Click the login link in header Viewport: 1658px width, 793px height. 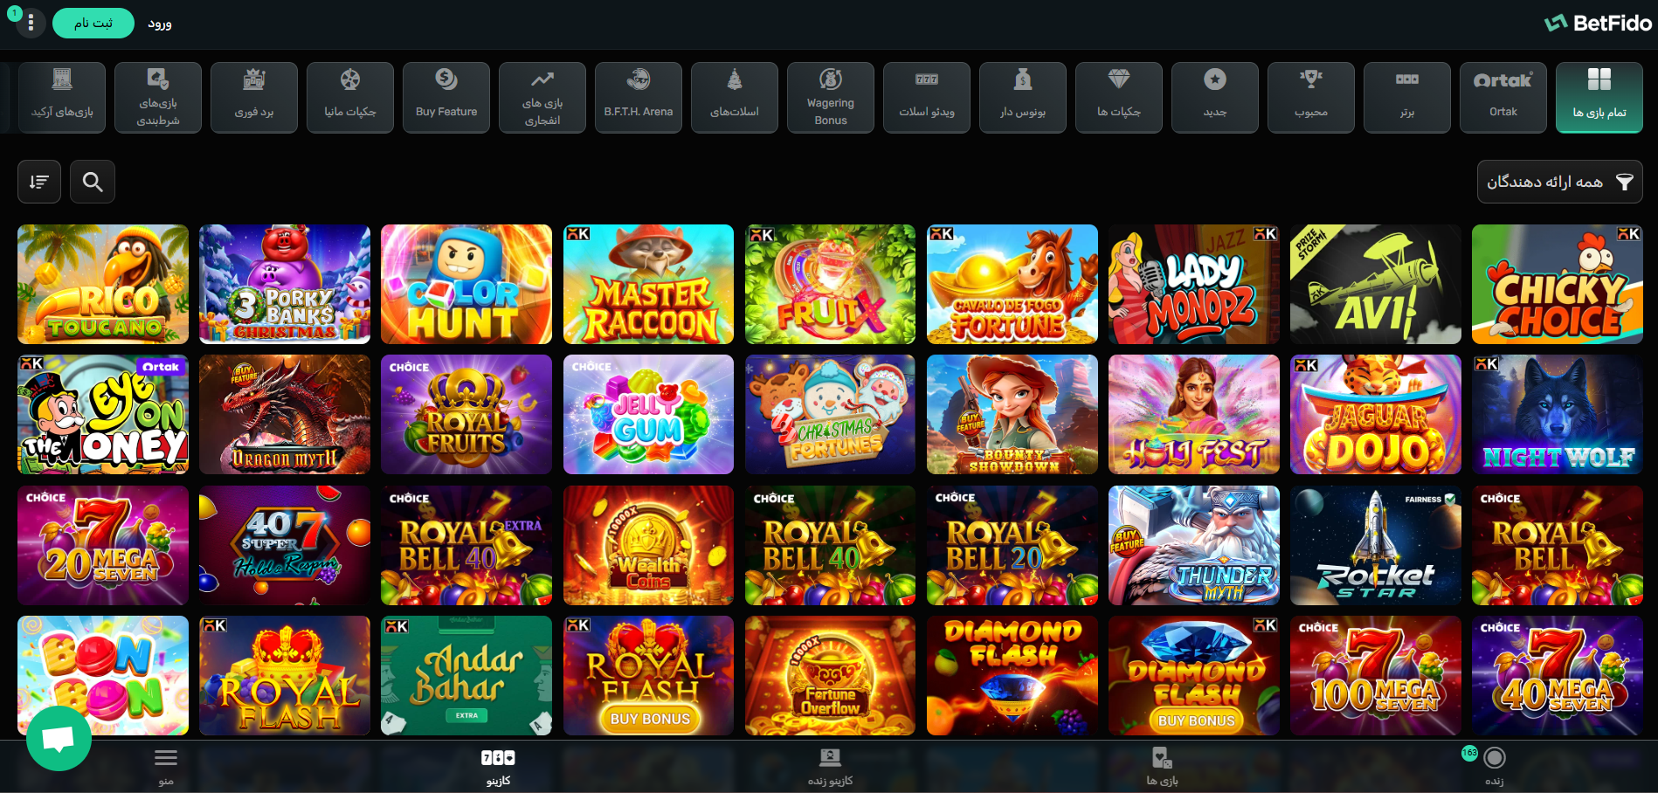160,24
